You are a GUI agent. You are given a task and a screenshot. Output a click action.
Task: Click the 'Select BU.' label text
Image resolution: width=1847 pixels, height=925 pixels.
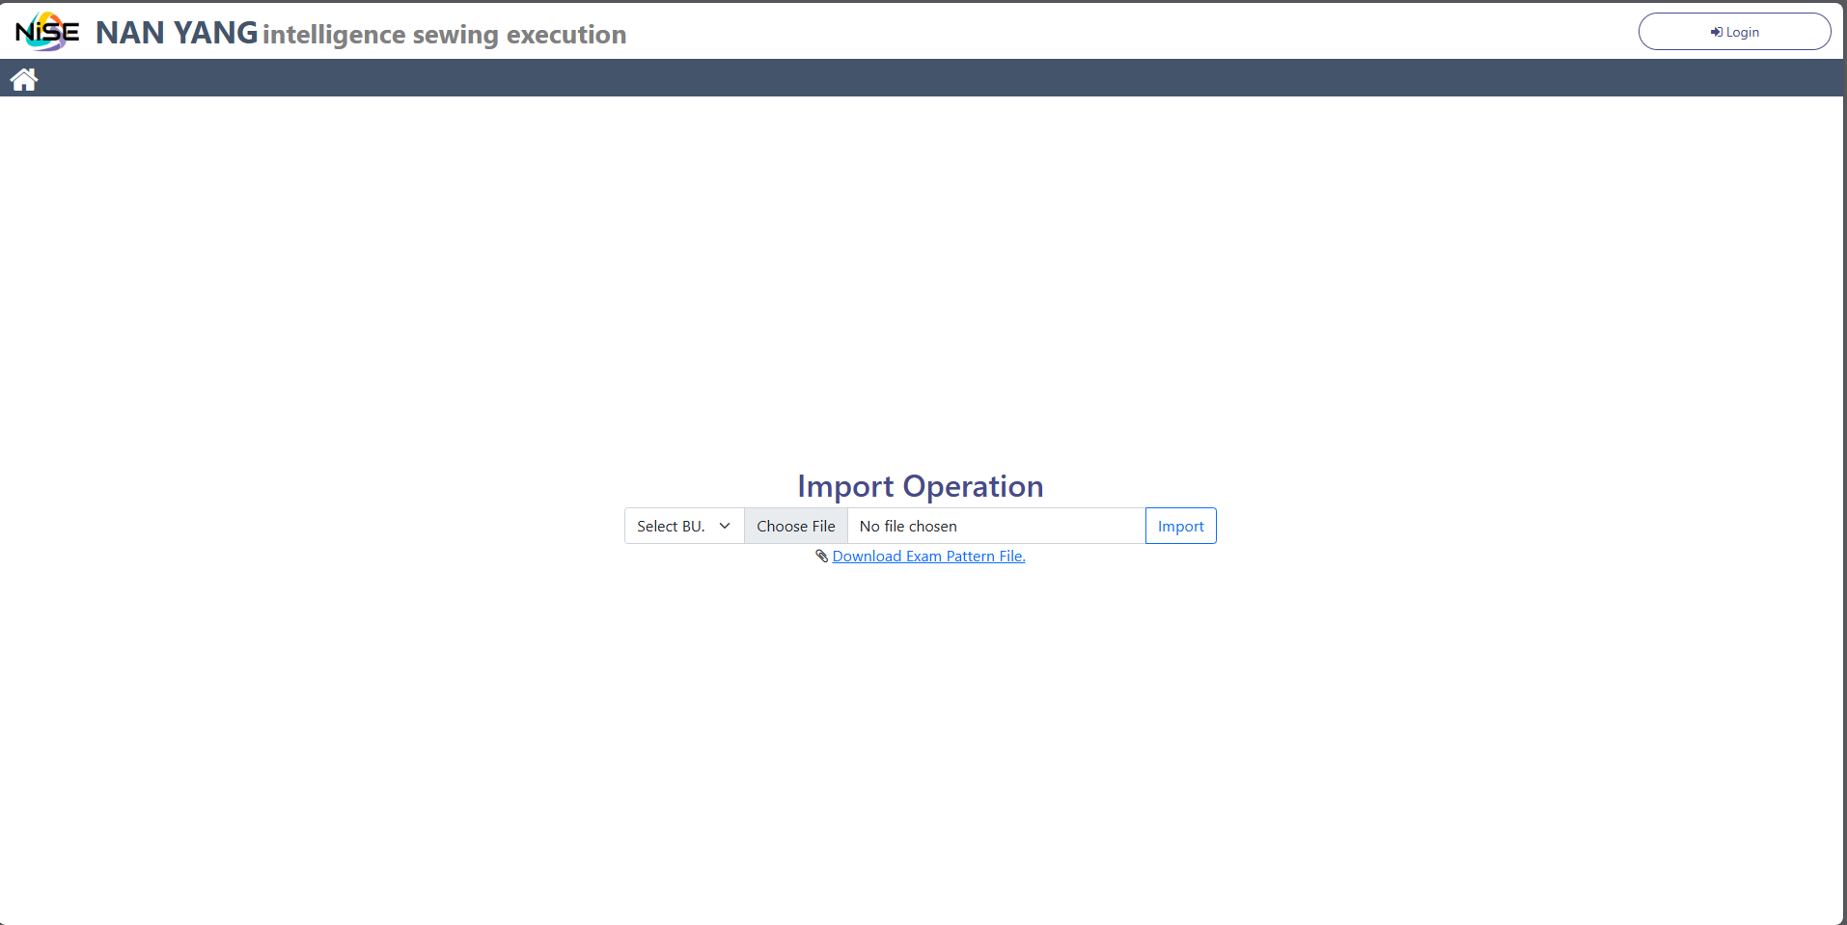(671, 526)
